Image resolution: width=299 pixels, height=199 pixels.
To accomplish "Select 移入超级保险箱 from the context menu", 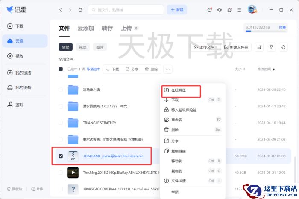I will coord(193,110).
